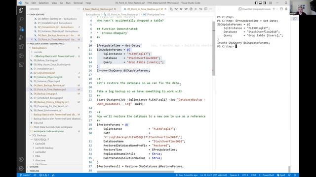This screenshot has height=177, width=316.
Task: Open the Manage gear icon
Action: (x=21, y=168)
